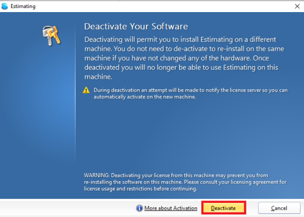Click the Estimating title bar text

click(x=23, y=7)
